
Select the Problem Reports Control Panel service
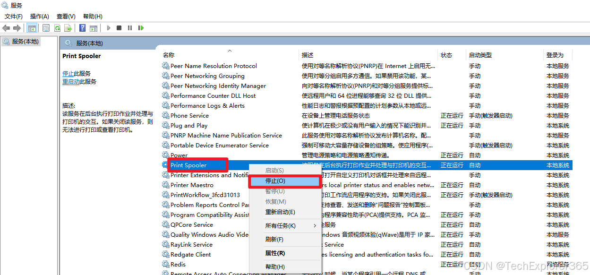click(x=210, y=205)
